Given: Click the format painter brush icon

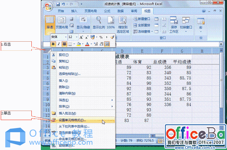Looking at the screenshot, I should pyautogui.click(x=112, y=37).
